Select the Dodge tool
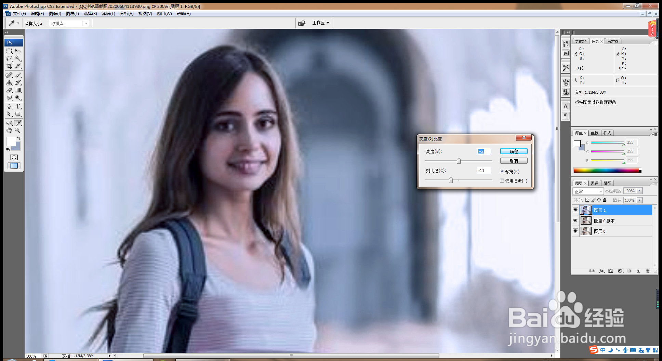The height and width of the screenshot is (361, 662). [18, 98]
